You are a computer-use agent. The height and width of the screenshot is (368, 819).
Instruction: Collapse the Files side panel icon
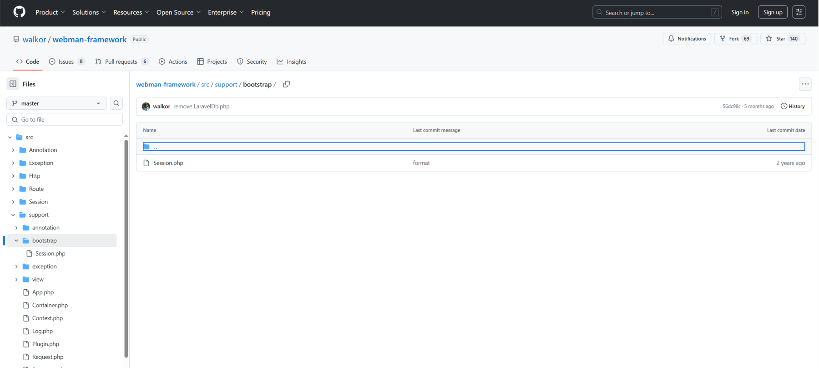[13, 84]
